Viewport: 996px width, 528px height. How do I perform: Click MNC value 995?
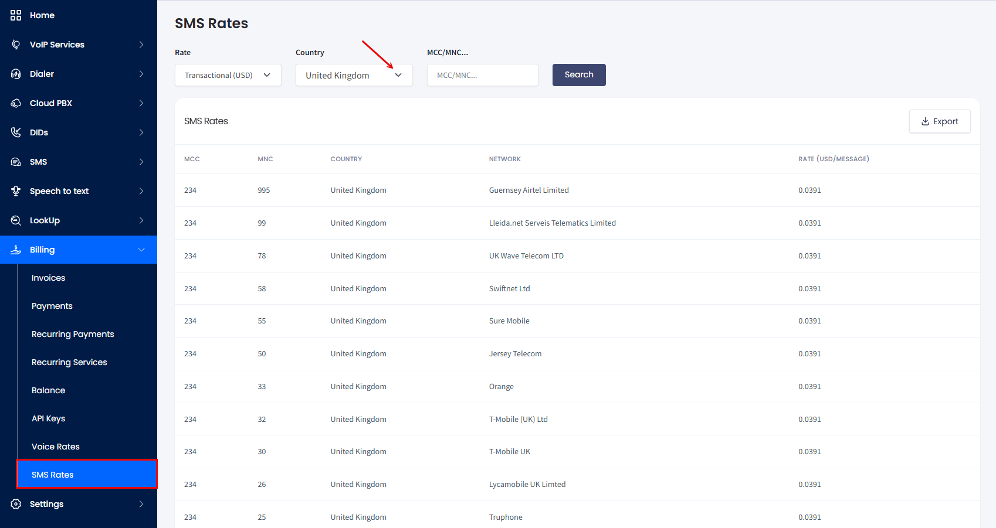point(264,190)
